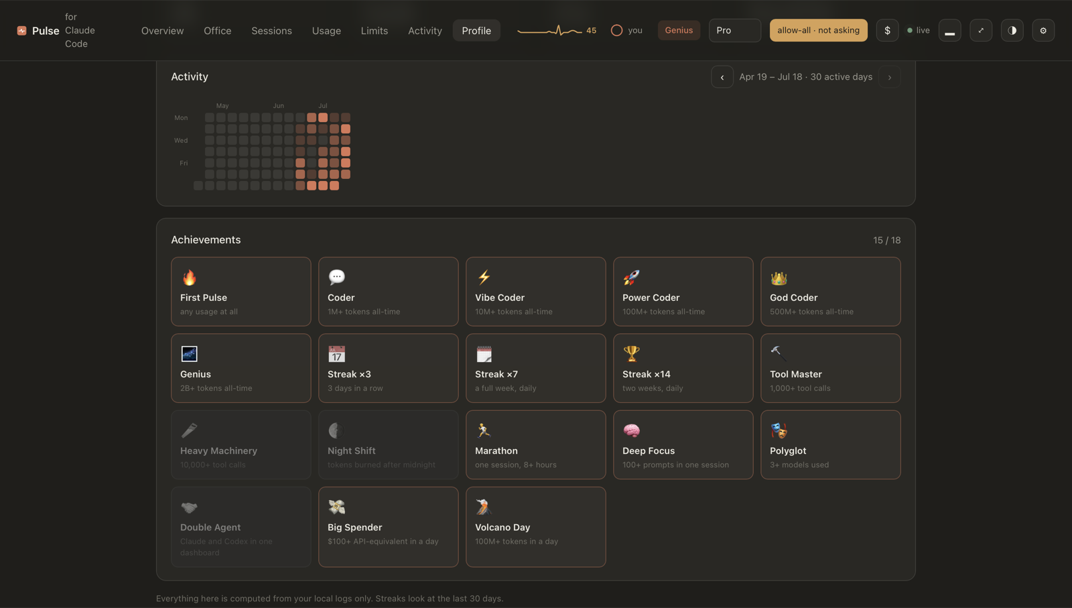Click the dollar sign cost icon
Image resolution: width=1072 pixels, height=608 pixels.
pyautogui.click(x=887, y=30)
